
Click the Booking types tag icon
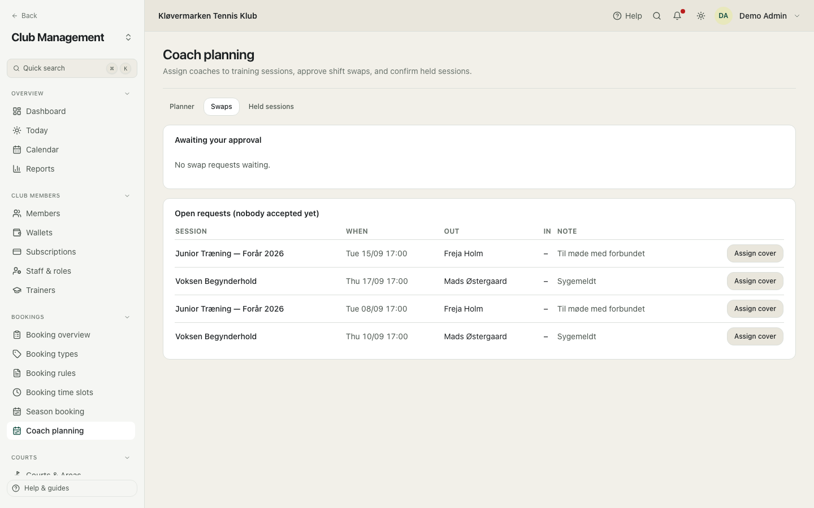coord(17,354)
